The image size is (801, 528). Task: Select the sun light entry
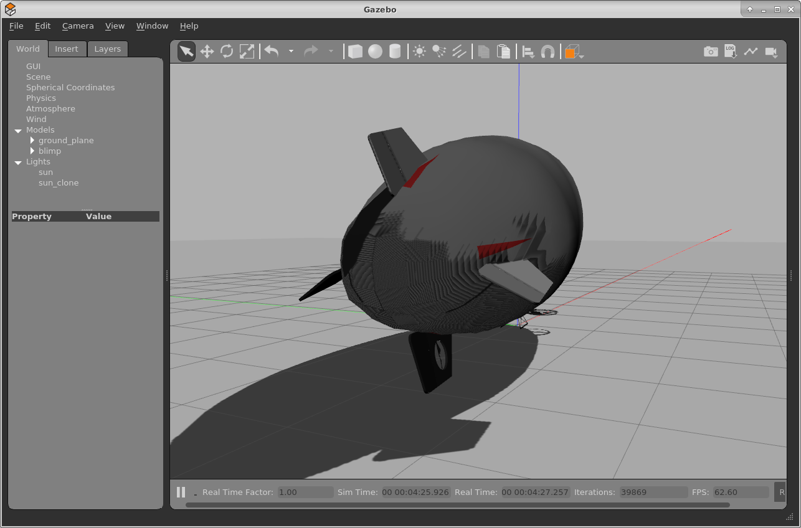(45, 172)
